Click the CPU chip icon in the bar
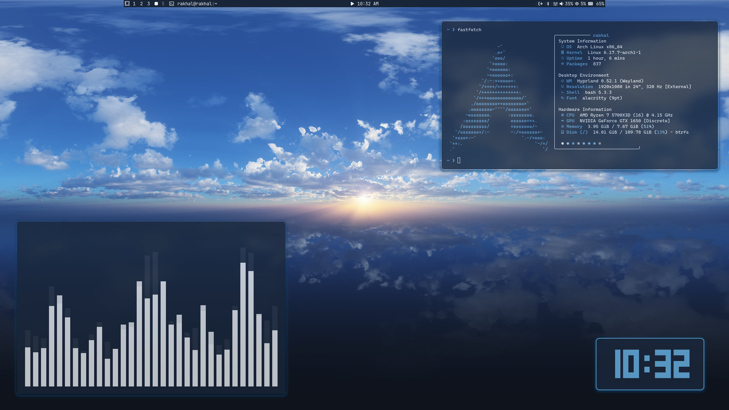 coord(577,4)
